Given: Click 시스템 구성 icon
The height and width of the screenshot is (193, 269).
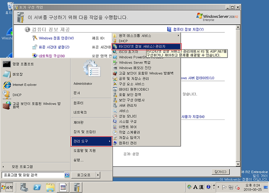Looking at the screenshot, I should [115, 122].
